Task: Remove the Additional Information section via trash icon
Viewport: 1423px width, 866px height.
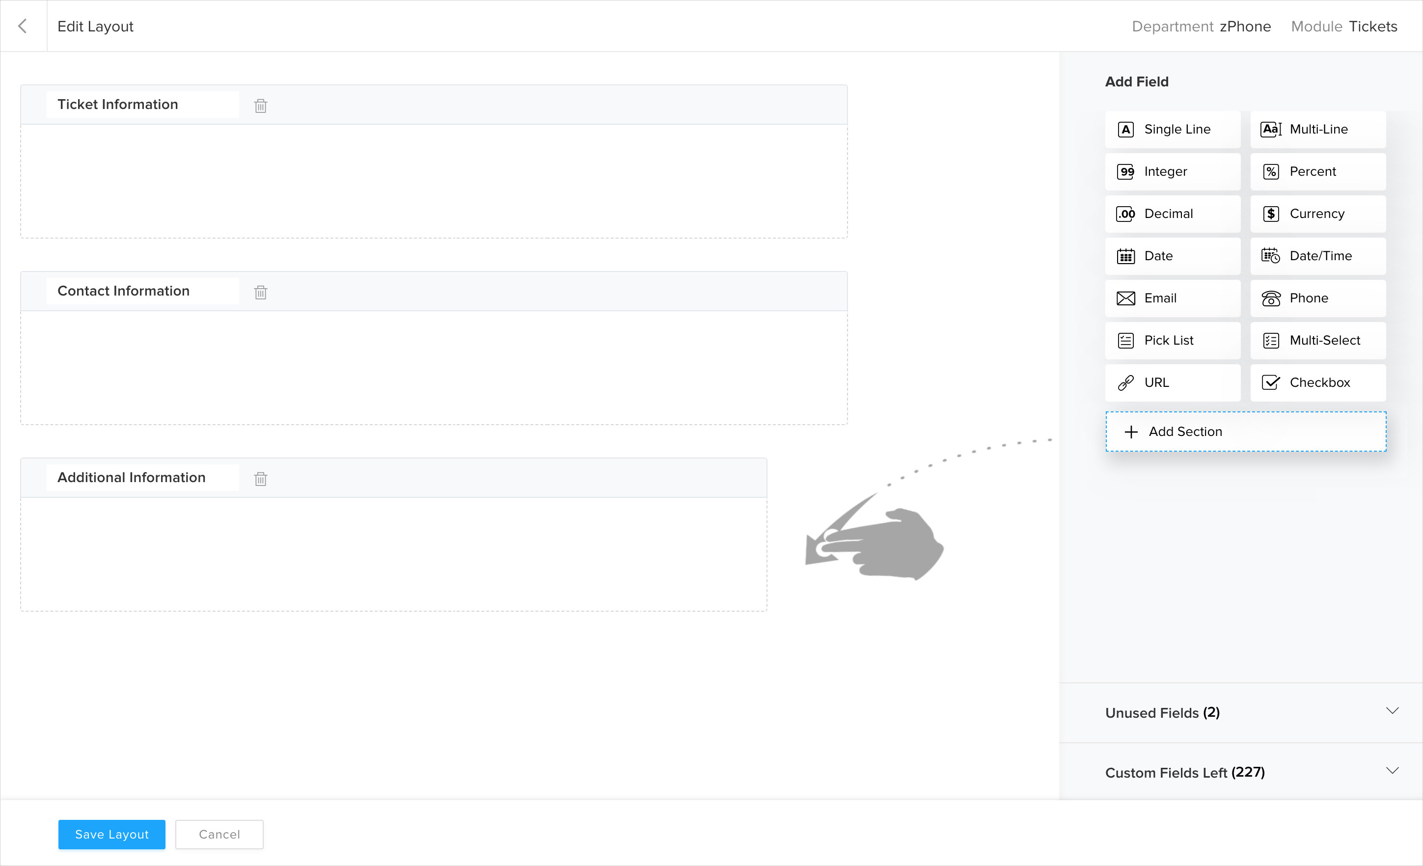Action: coord(260,479)
